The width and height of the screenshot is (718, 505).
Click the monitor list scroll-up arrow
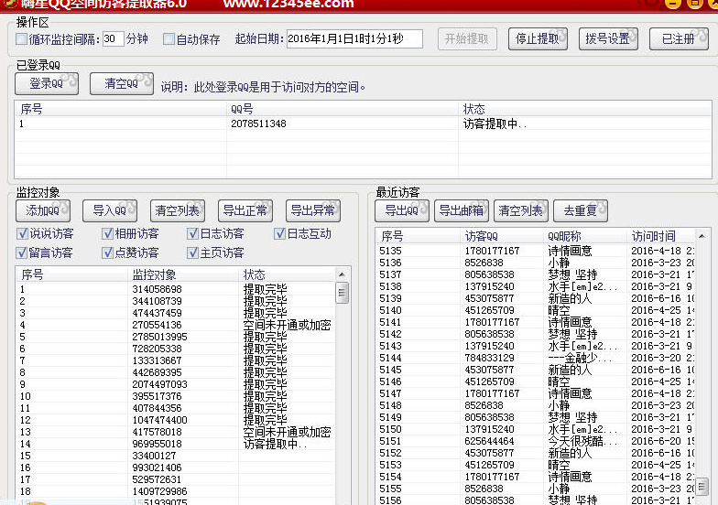coord(342,274)
